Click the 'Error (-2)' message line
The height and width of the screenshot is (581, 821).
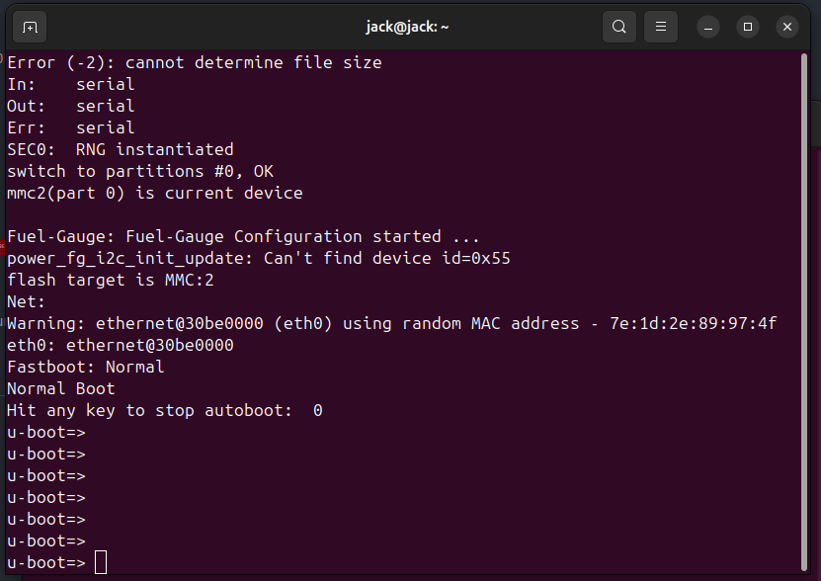click(x=194, y=62)
